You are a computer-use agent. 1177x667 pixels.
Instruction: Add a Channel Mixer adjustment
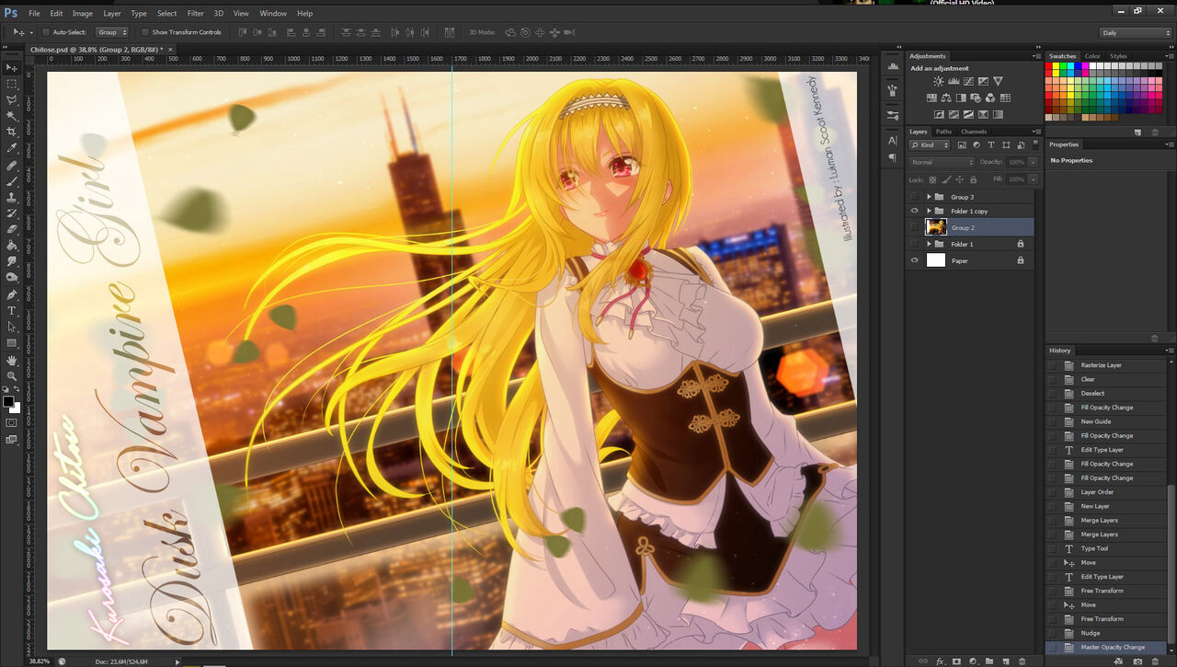[x=990, y=98]
